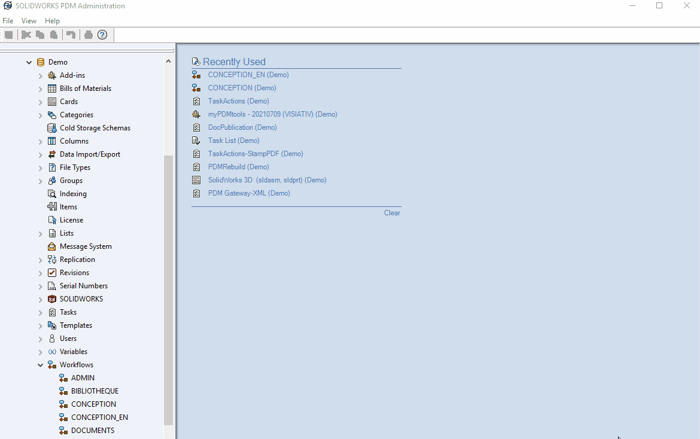Click the Print toolbar icon
The image size is (700, 439).
89,35
